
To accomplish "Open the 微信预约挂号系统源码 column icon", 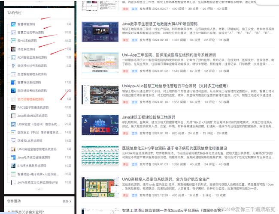I will [13, 66].
